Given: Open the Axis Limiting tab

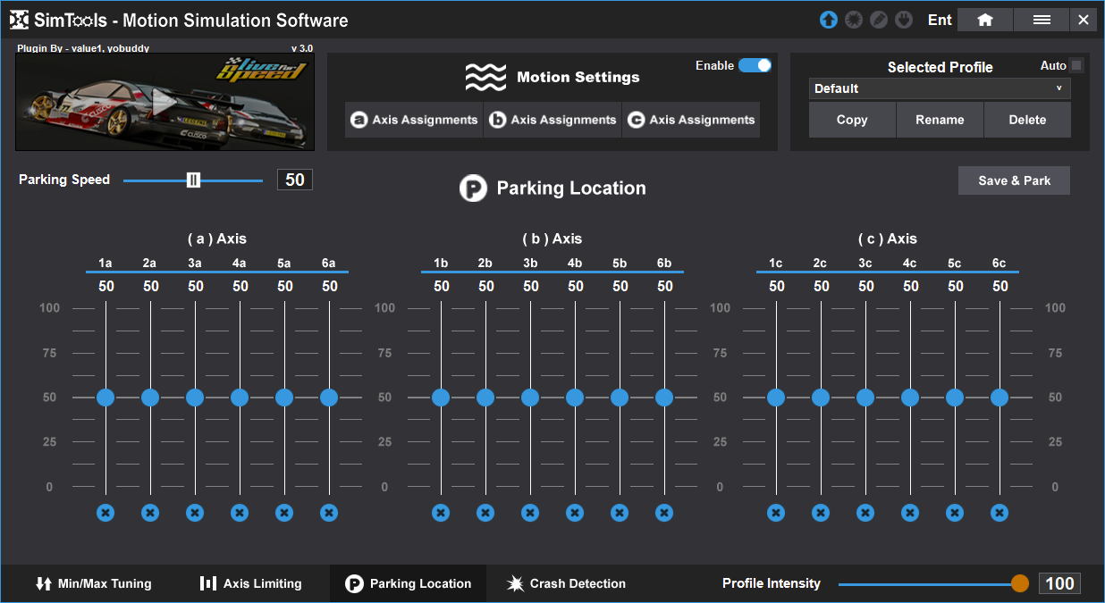Looking at the screenshot, I should 251,583.
